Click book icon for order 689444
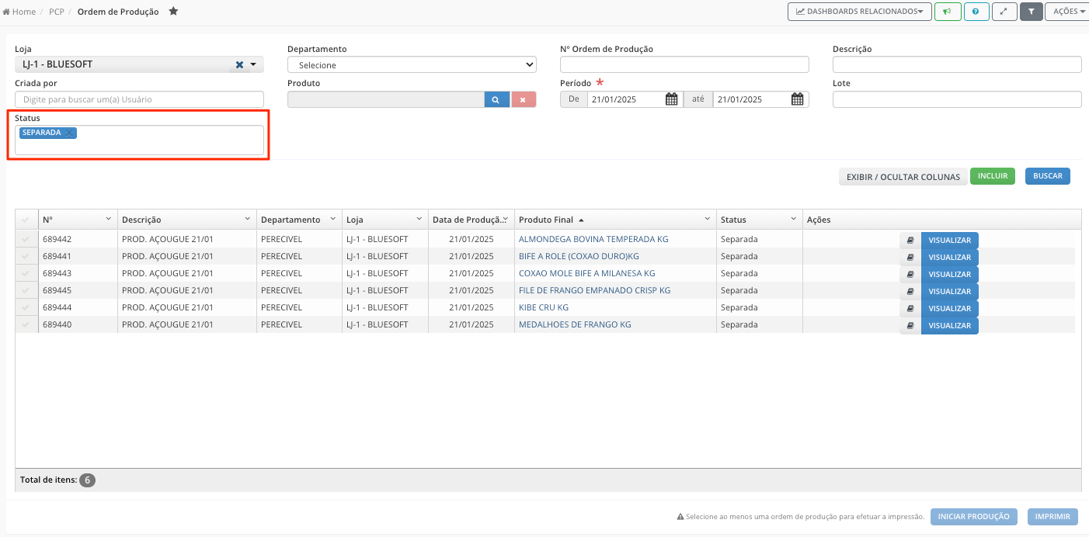The width and height of the screenshot is (1089, 537). pos(910,309)
